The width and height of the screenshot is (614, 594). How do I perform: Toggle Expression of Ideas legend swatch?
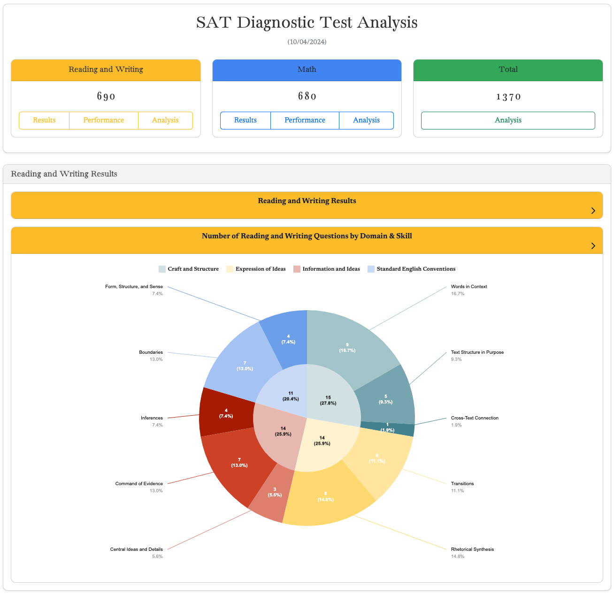click(230, 269)
